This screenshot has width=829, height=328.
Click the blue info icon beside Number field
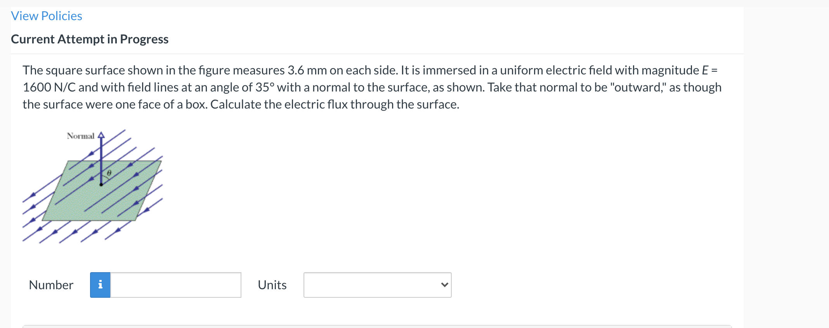[x=100, y=285]
